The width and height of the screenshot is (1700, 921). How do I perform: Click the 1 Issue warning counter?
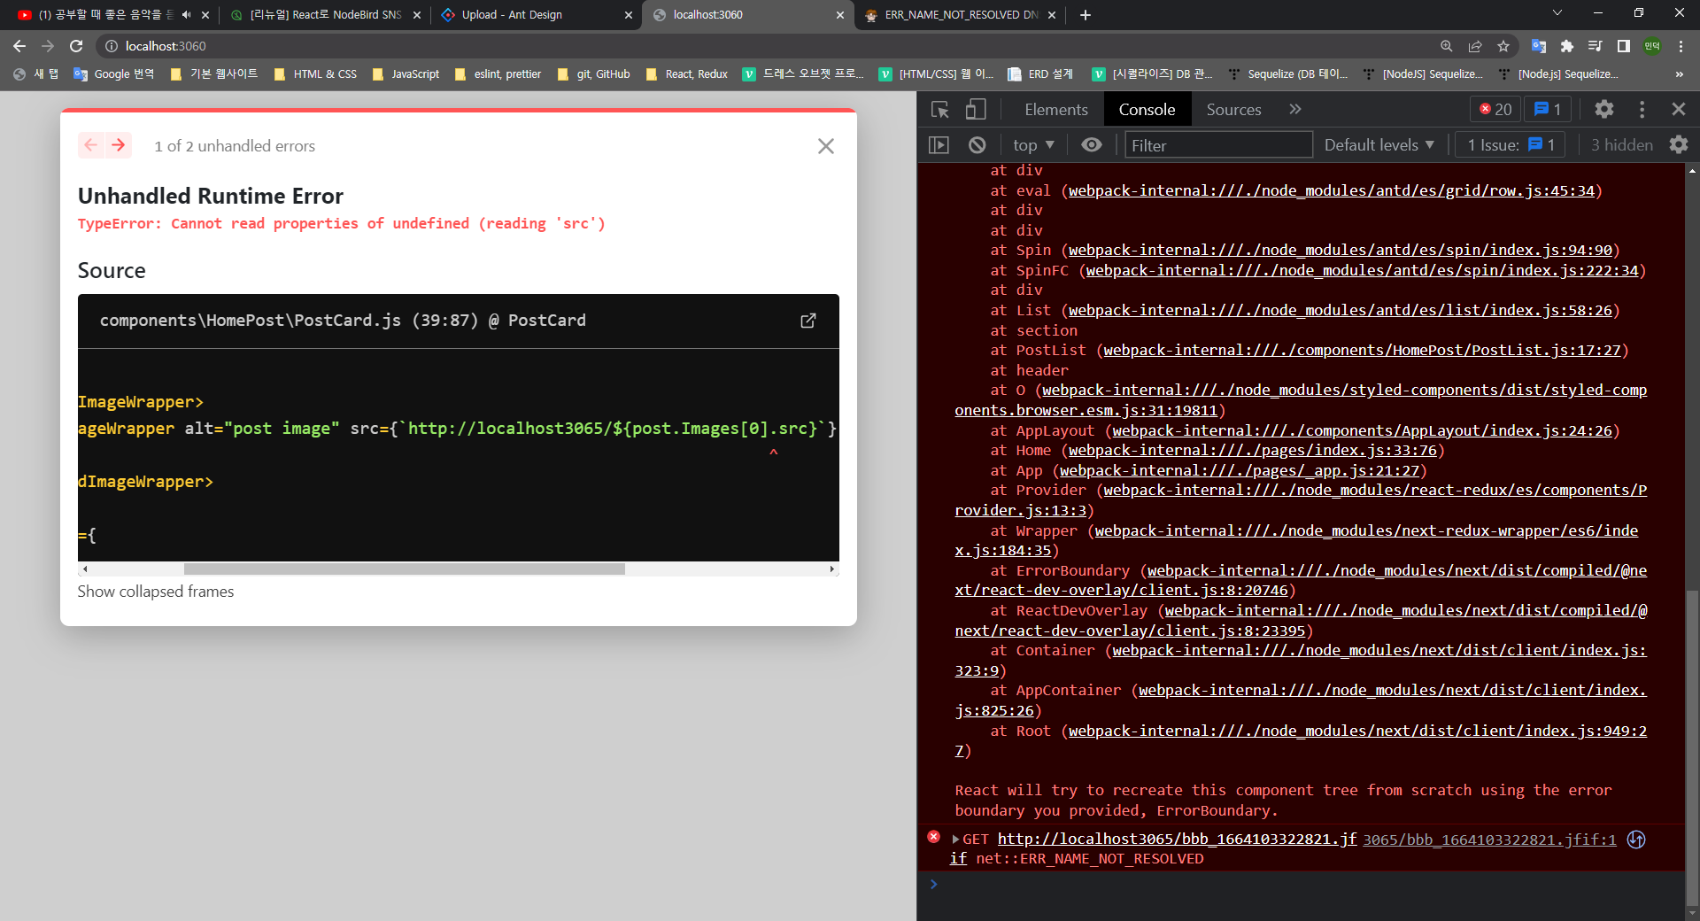click(1509, 144)
